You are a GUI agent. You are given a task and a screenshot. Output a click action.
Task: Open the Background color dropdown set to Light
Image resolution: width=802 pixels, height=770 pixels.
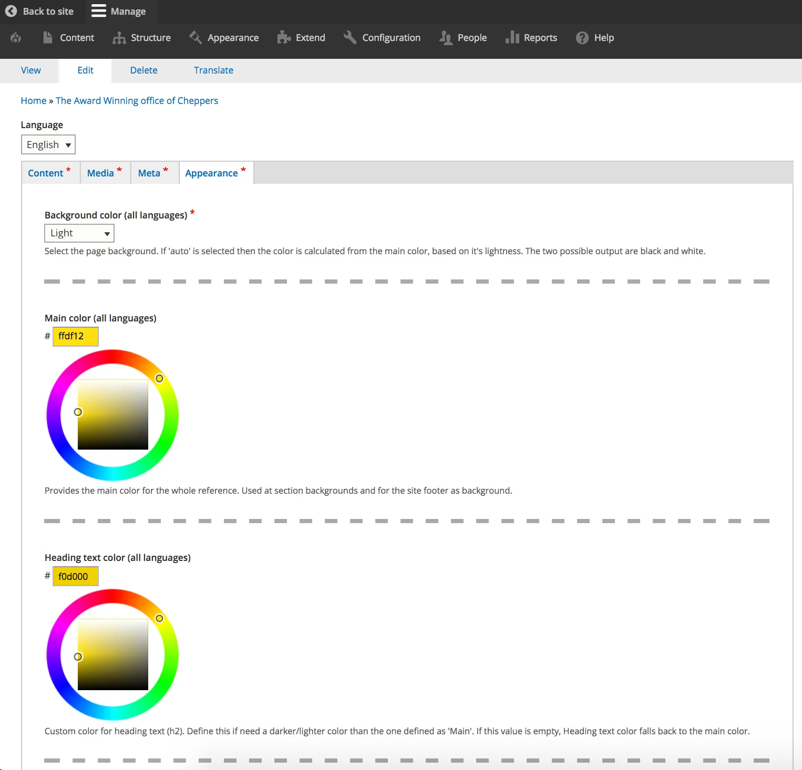click(x=79, y=233)
